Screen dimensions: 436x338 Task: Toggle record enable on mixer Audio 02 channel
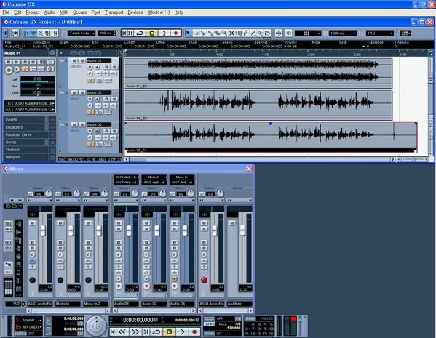click(x=146, y=286)
